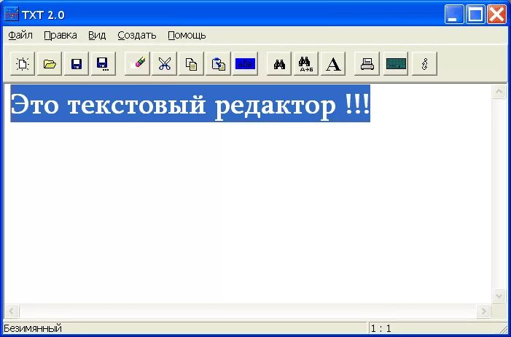
Task: Click the horizontal scrollbar left arrow
Action: point(12,312)
